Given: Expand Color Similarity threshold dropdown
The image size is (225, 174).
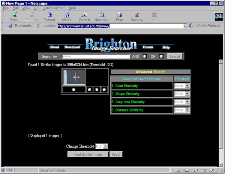Looking at the screenshot, I should (x=187, y=86).
